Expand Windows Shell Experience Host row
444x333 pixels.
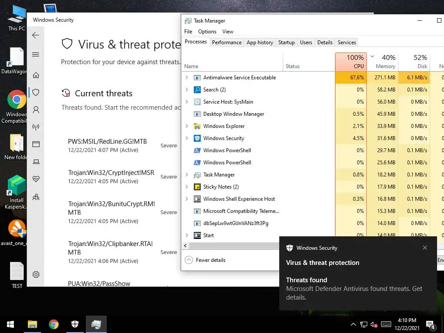pyautogui.click(x=186, y=199)
